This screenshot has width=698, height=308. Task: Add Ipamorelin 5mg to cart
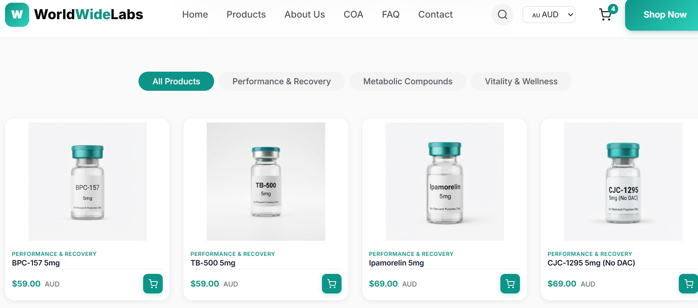click(510, 283)
